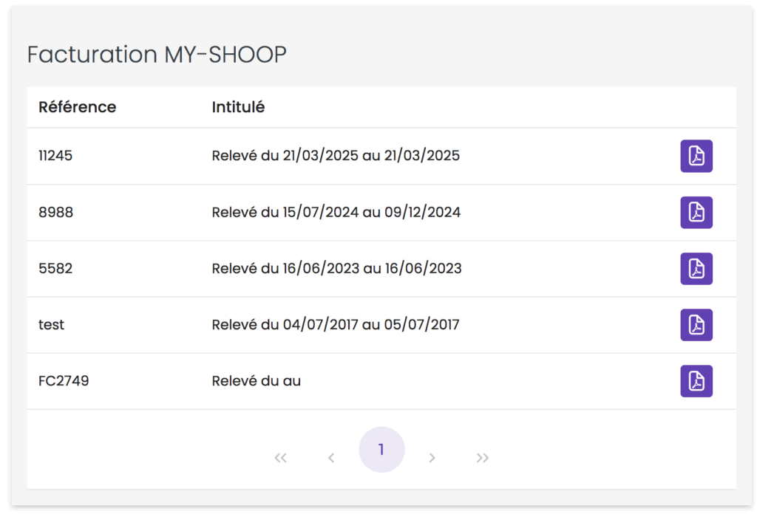This screenshot has height=514, width=757.
Task: Select reference cell test
Action: (51, 325)
